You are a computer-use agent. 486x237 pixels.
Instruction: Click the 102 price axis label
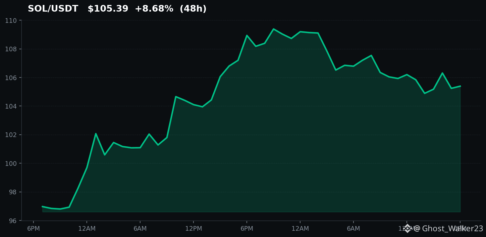click(11, 135)
